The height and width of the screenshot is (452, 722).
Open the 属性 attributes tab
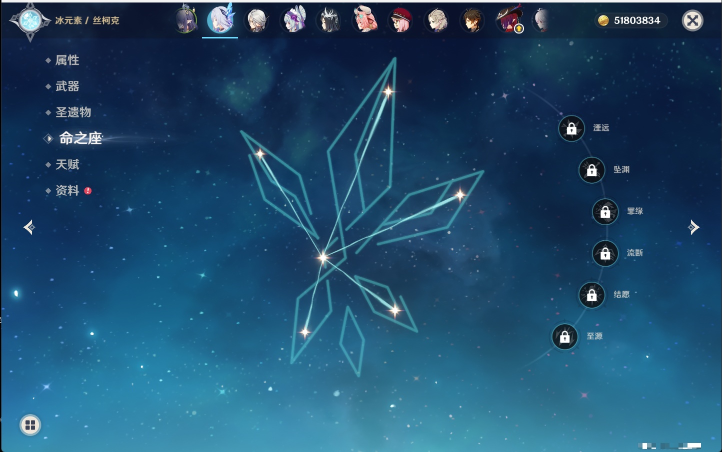(67, 60)
